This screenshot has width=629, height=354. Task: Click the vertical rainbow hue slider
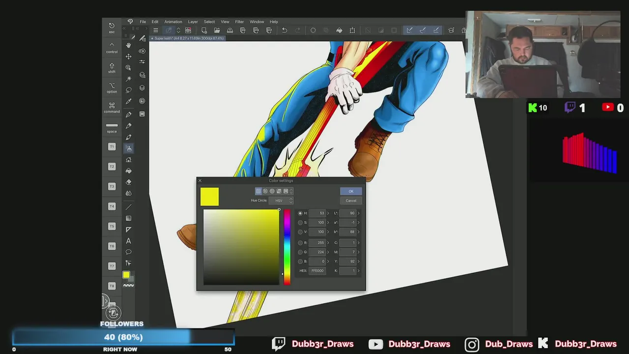287,247
